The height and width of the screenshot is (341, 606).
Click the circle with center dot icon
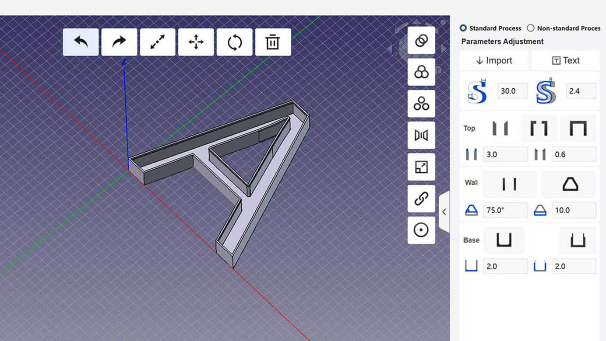click(x=421, y=230)
